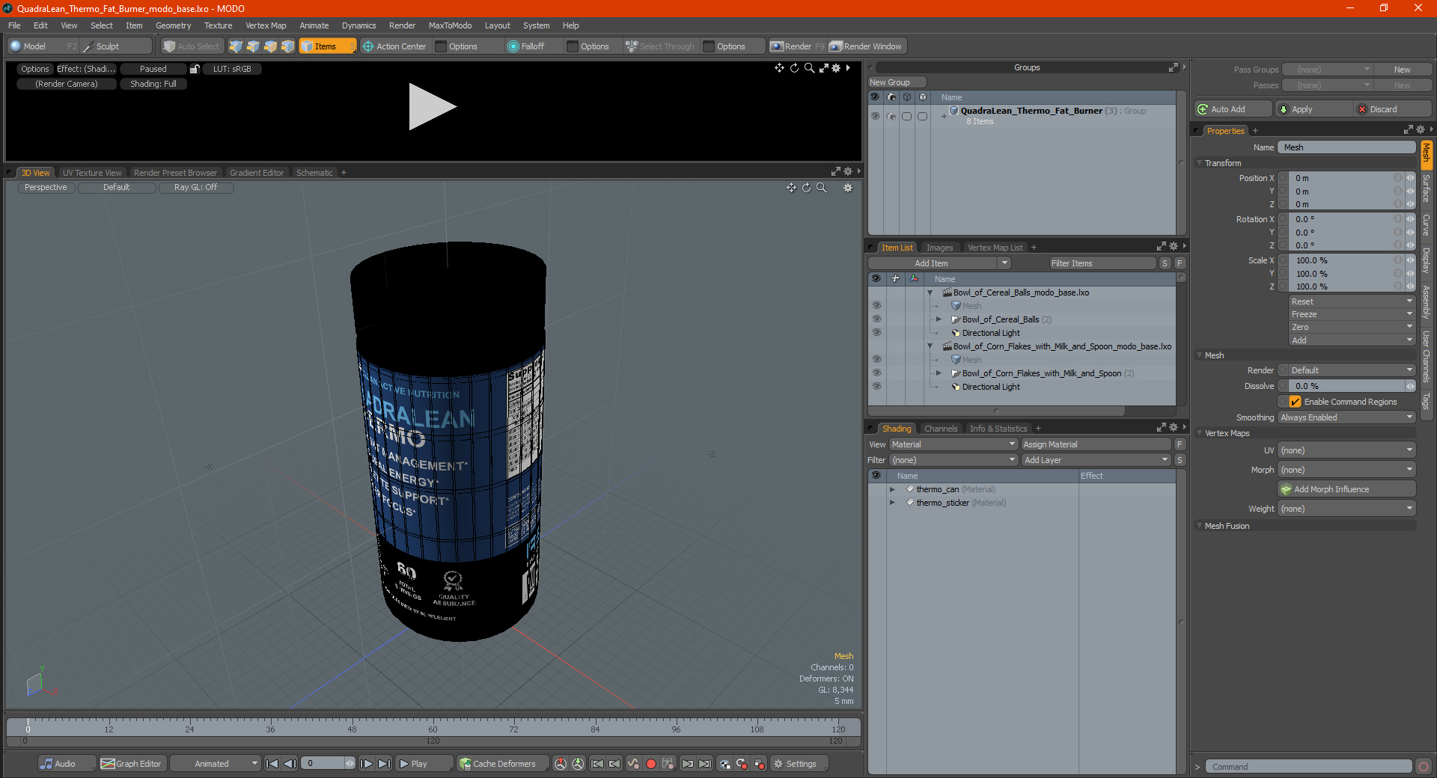Toggle visibility of Bowl_of_Corn_Flakes_with_Milk_and_Spoon item
Viewport: 1437px width, 778px height.
click(x=876, y=373)
